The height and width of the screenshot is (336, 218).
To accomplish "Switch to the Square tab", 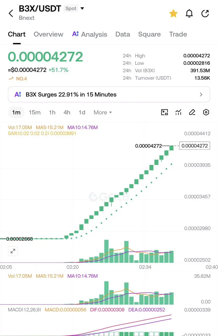I will pos(149,34).
